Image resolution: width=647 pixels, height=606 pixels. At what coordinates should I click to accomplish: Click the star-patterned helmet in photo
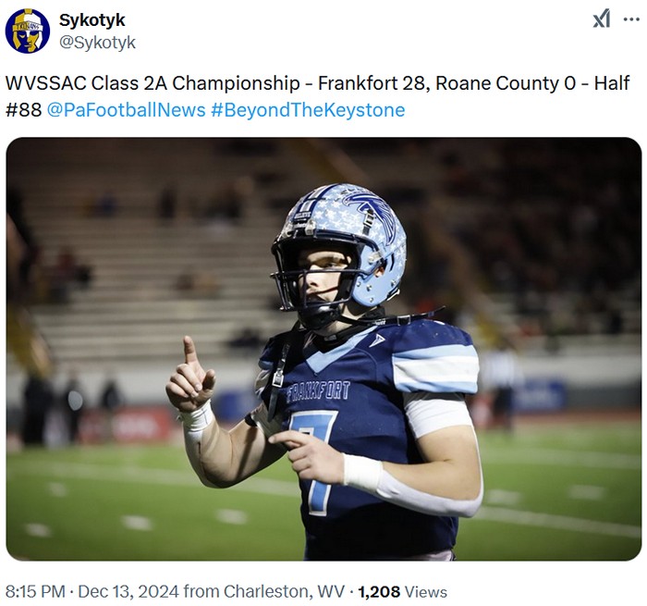(339, 246)
